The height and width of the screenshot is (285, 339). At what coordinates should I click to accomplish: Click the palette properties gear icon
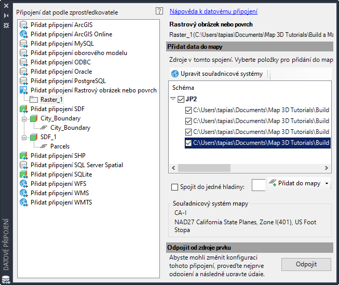click(x=6, y=25)
